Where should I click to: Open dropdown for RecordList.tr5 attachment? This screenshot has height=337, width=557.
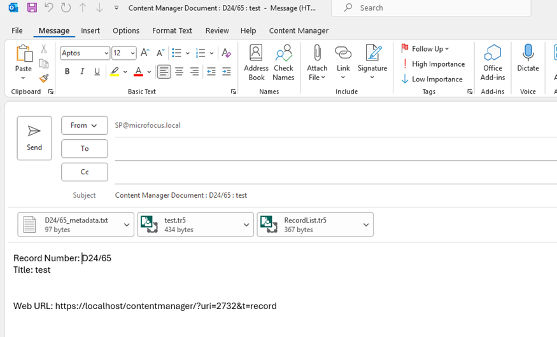click(x=366, y=224)
